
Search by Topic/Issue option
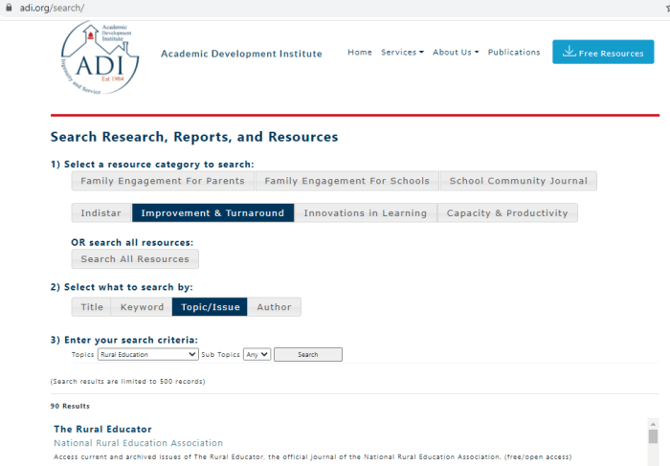[210, 307]
